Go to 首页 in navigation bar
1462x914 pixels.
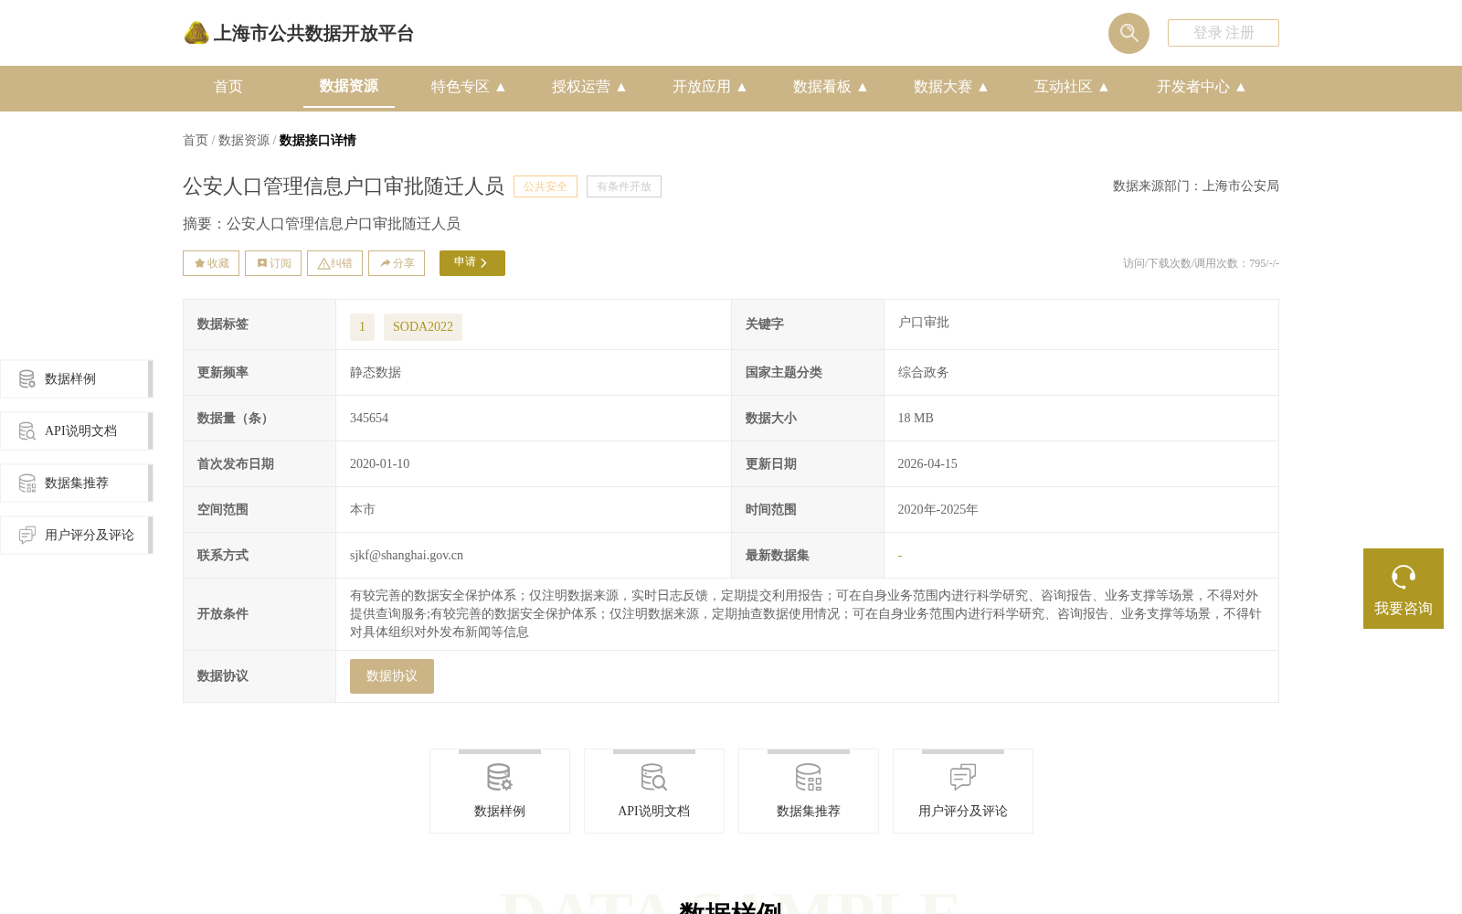[228, 87]
